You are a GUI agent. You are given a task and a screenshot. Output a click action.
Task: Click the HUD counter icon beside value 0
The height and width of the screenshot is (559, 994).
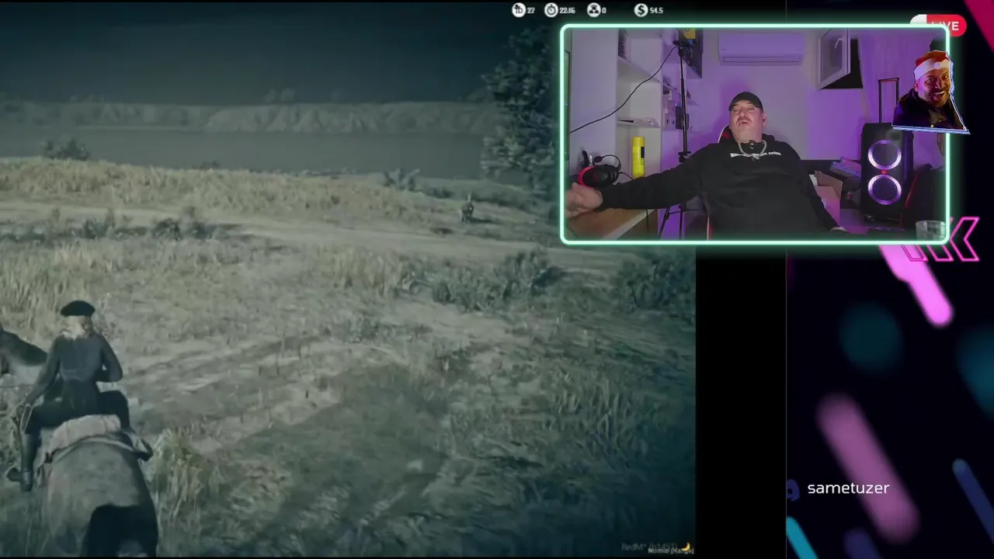click(594, 9)
